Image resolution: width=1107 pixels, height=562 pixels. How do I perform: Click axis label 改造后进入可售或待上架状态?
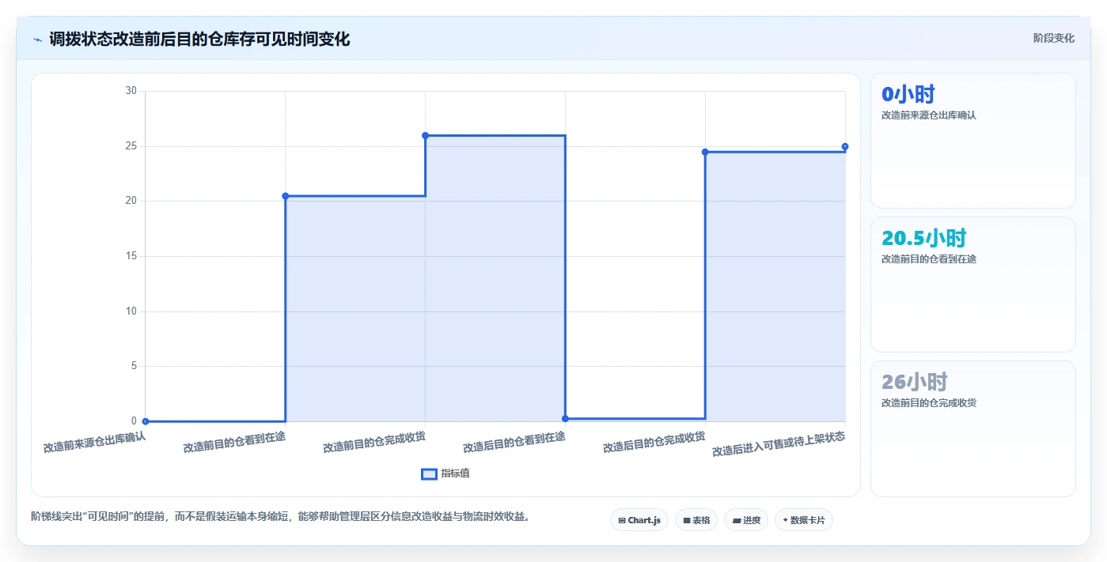point(779,443)
